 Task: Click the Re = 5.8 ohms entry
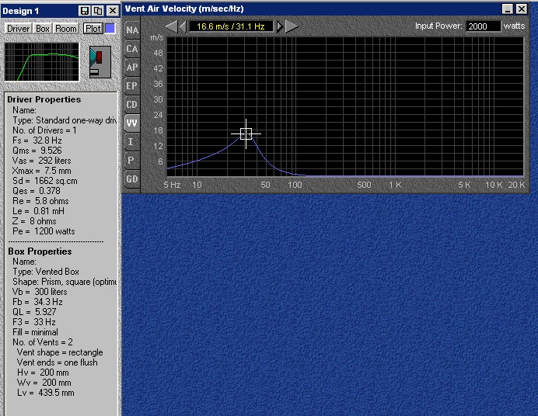point(40,201)
